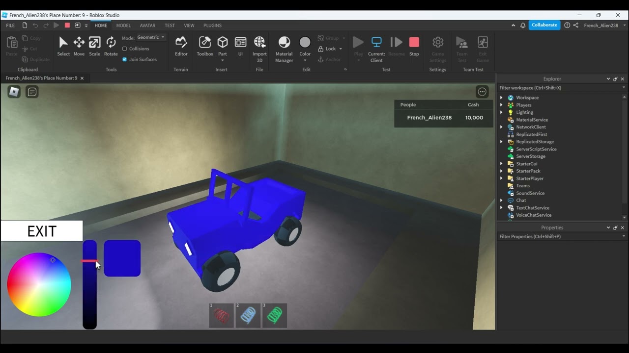Open the in-game chat icon
The image size is (629, 353).
(32, 92)
